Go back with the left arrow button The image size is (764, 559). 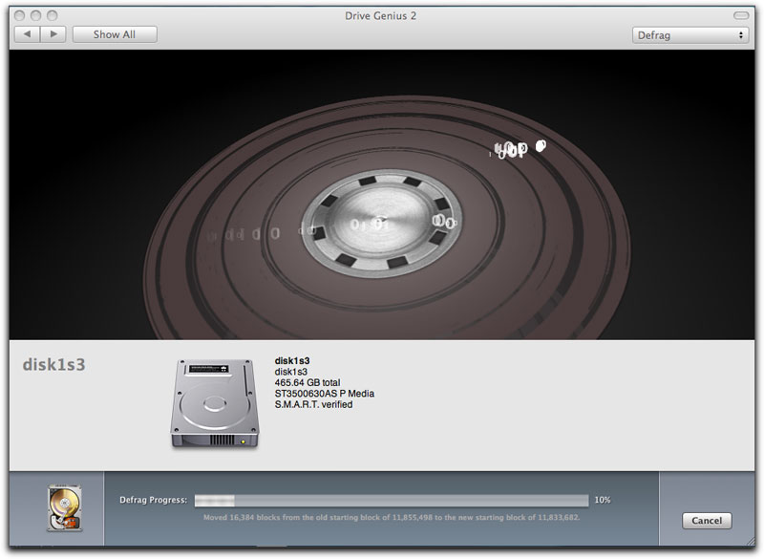pyautogui.click(x=28, y=34)
